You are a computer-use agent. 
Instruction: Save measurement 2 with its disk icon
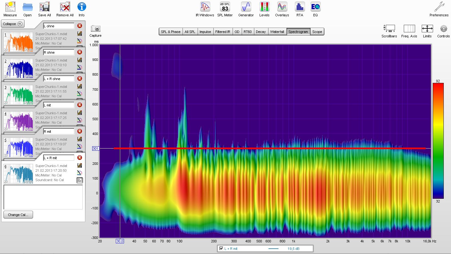(80, 60)
